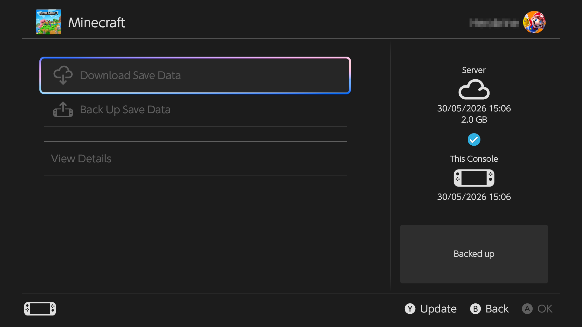Image resolution: width=582 pixels, height=327 pixels.
Task: Click the A button icon
Action: (x=527, y=309)
